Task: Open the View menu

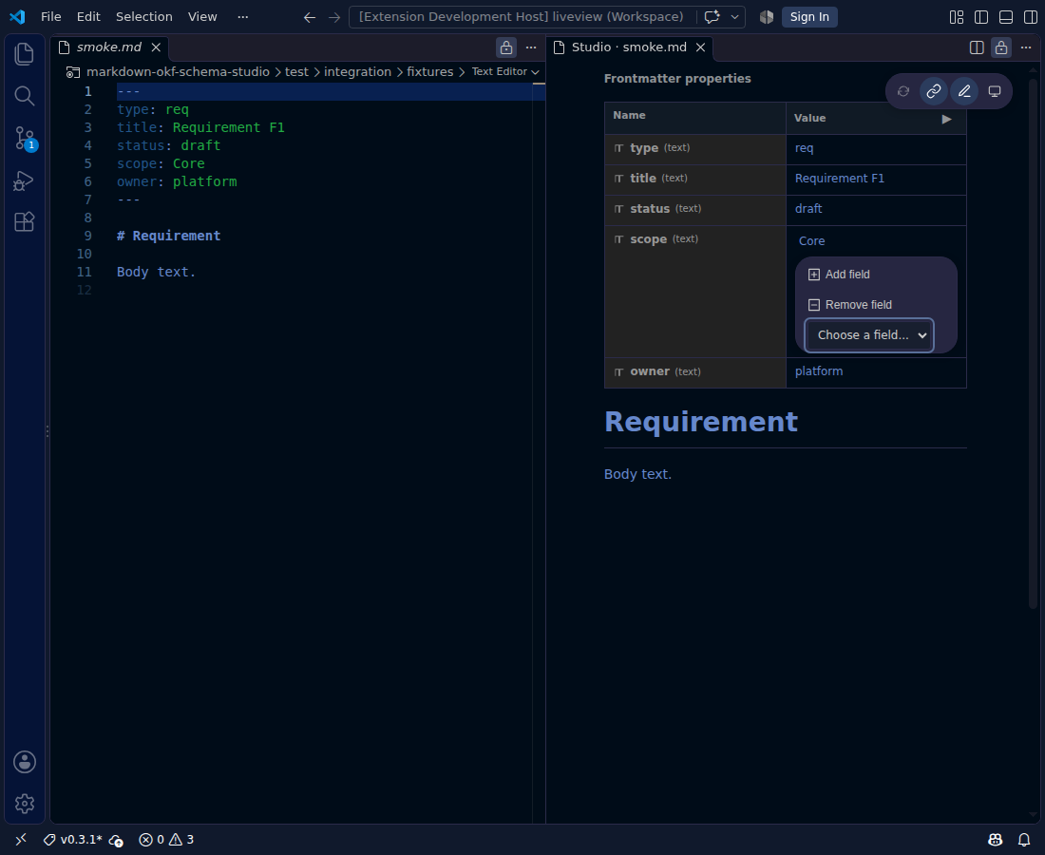Action: tap(202, 17)
